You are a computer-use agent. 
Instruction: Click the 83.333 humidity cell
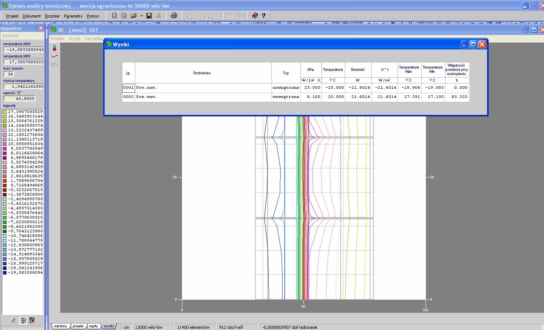[x=457, y=97]
